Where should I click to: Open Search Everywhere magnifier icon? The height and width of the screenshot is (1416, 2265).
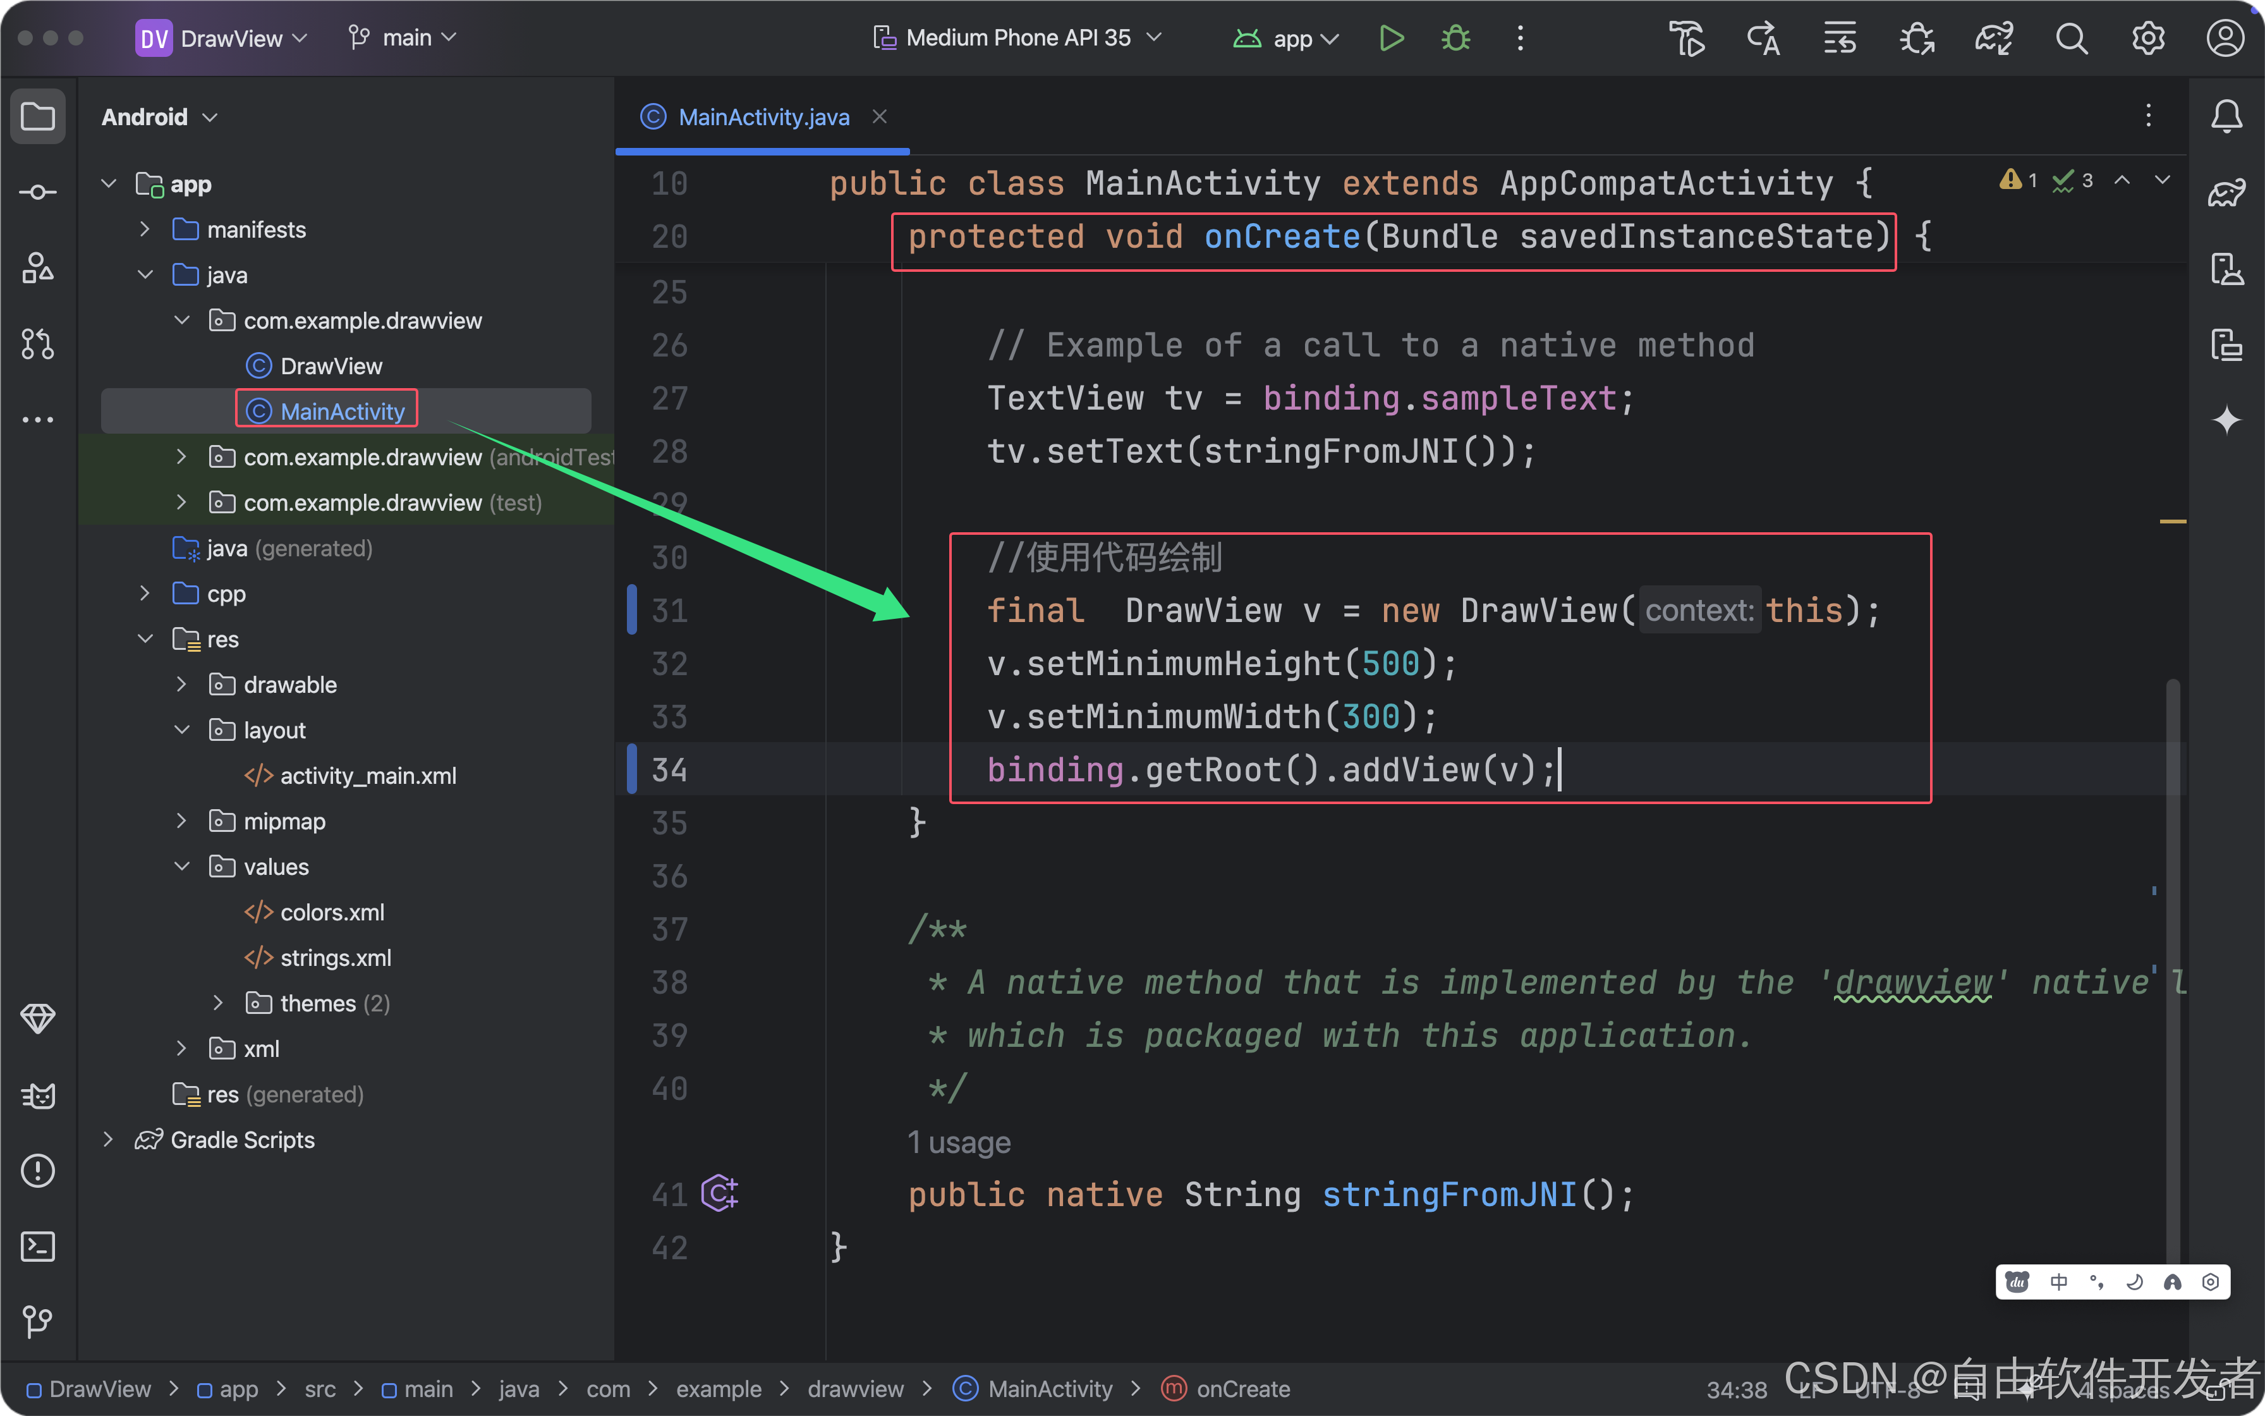tap(2071, 39)
